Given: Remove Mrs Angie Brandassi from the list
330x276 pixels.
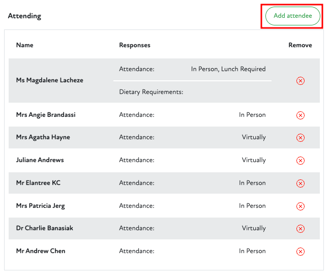Looking at the screenshot, I should click(x=300, y=115).
